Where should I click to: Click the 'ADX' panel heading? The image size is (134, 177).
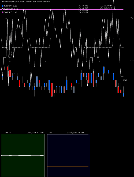tap(51, 132)
